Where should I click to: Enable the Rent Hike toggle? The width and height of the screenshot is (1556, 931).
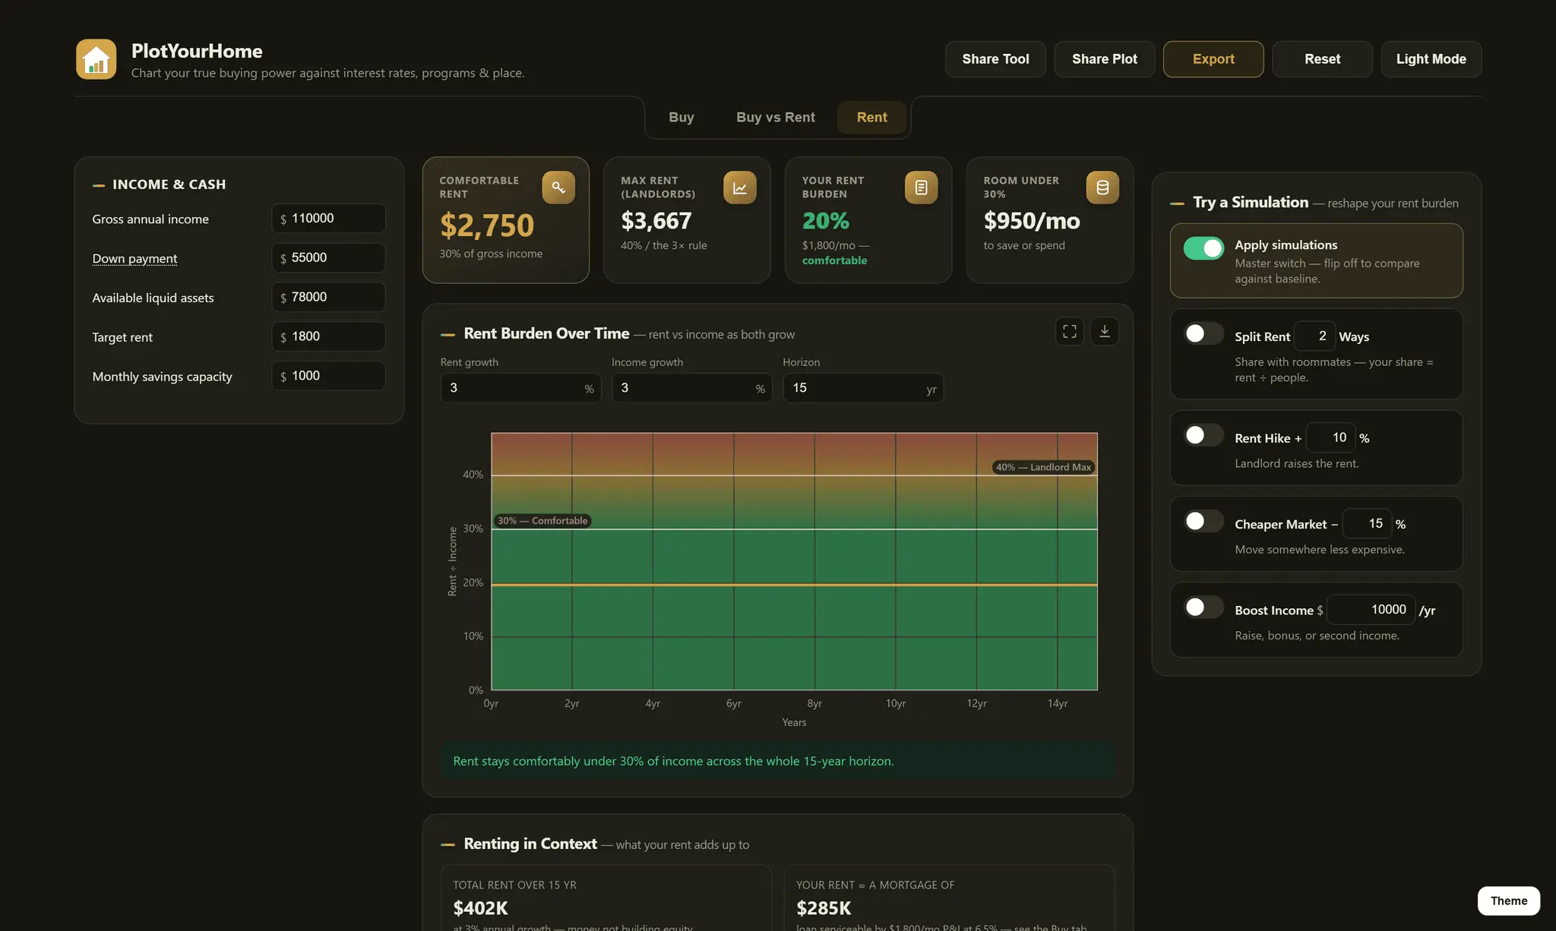pos(1203,435)
